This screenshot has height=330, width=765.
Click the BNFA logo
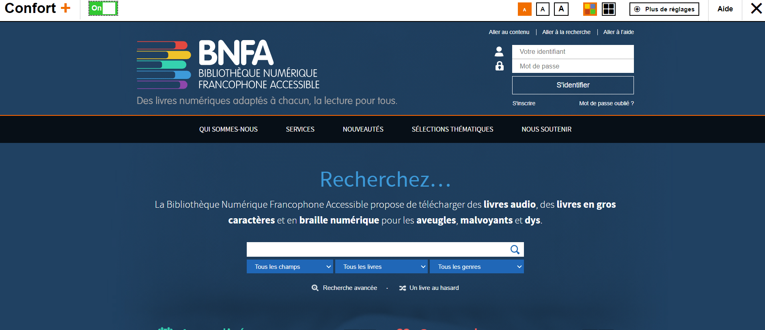tap(228, 64)
